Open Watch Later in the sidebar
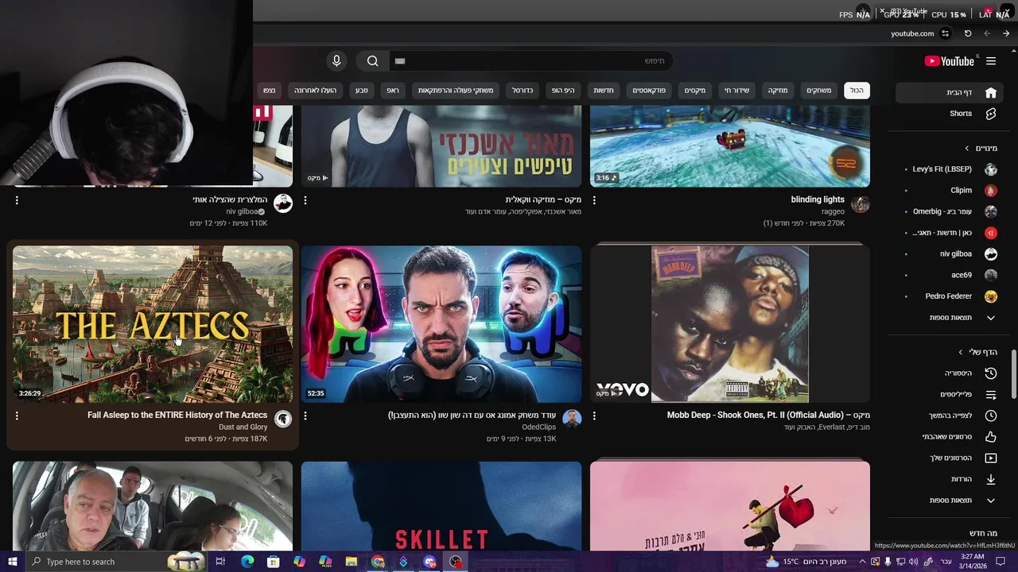 [x=948, y=415]
